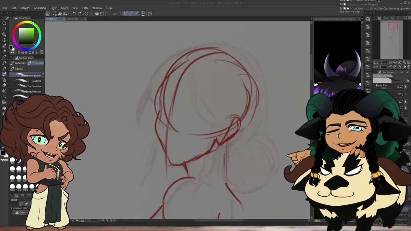Close the sketch bleh document tab
Screen dimensions: 411x231
pyautogui.click(x=85, y=19)
